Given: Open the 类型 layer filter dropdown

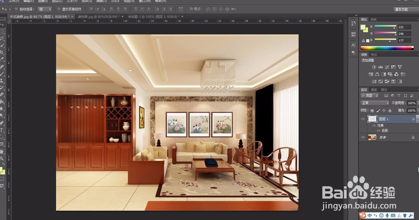Looking at the screenshot, I should [x=370, y=95].
